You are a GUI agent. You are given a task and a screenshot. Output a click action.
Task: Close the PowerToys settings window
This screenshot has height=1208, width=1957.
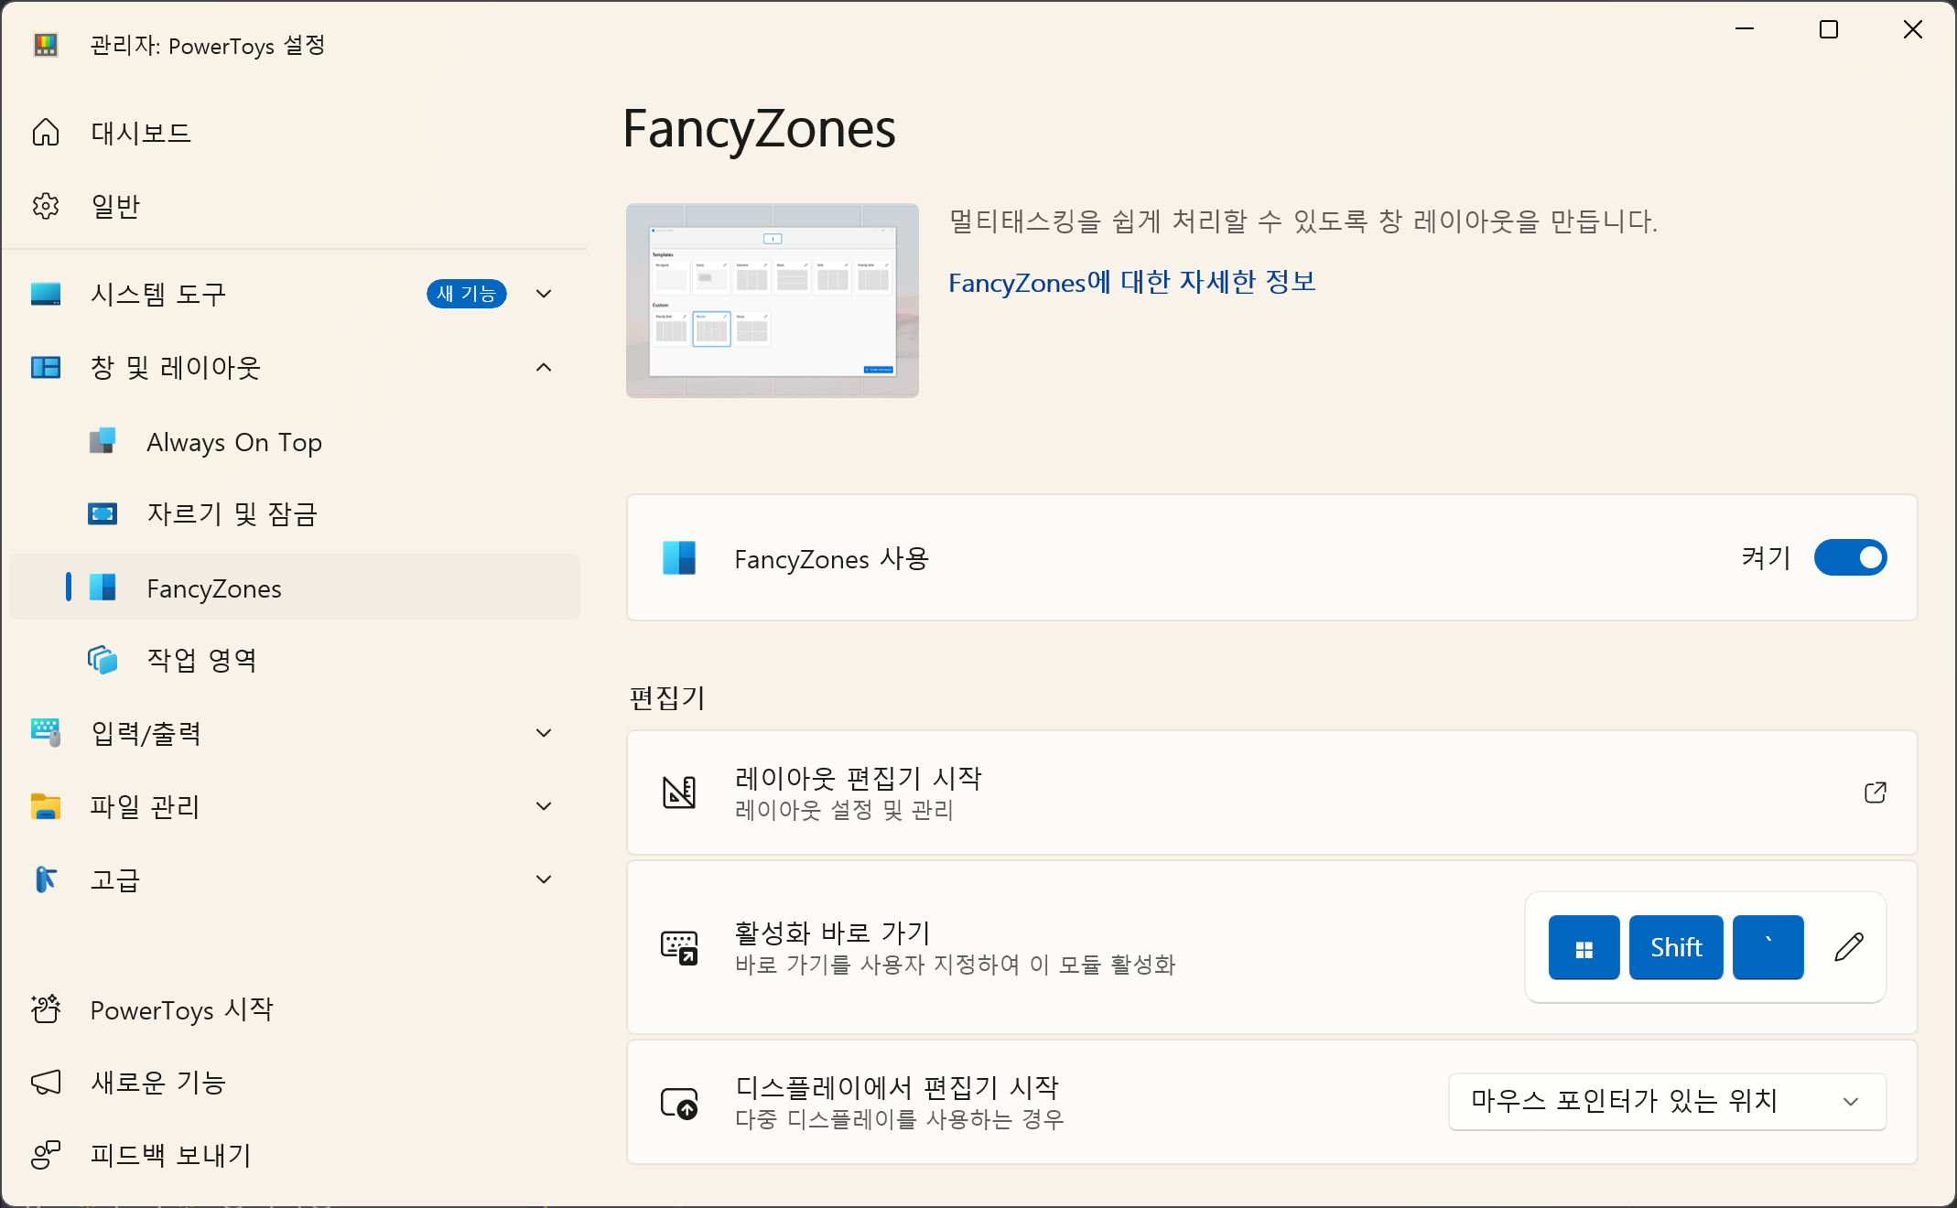pyautogui.click(x=1913, y=29)
